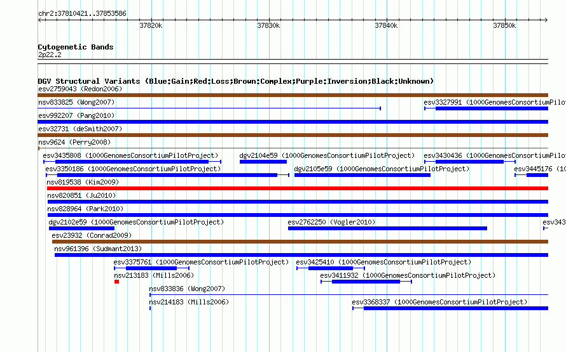Click the blue bar under nsv961396 (Sudmant2013)
This screenshot has width=566, height=352.
pyautogui.click(x=301, y=255)
